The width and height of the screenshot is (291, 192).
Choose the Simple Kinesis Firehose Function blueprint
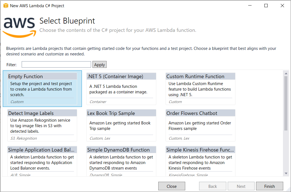[200, 161]
